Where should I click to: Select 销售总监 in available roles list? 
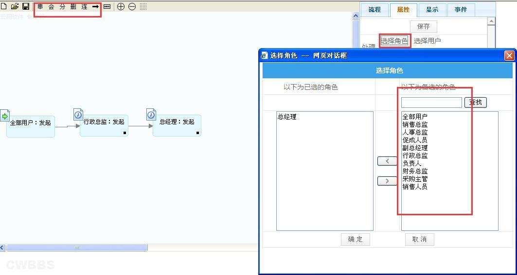415,124
